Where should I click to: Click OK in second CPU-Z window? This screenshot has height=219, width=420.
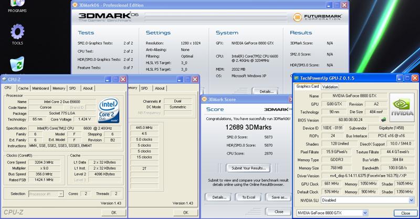point(186,213)
